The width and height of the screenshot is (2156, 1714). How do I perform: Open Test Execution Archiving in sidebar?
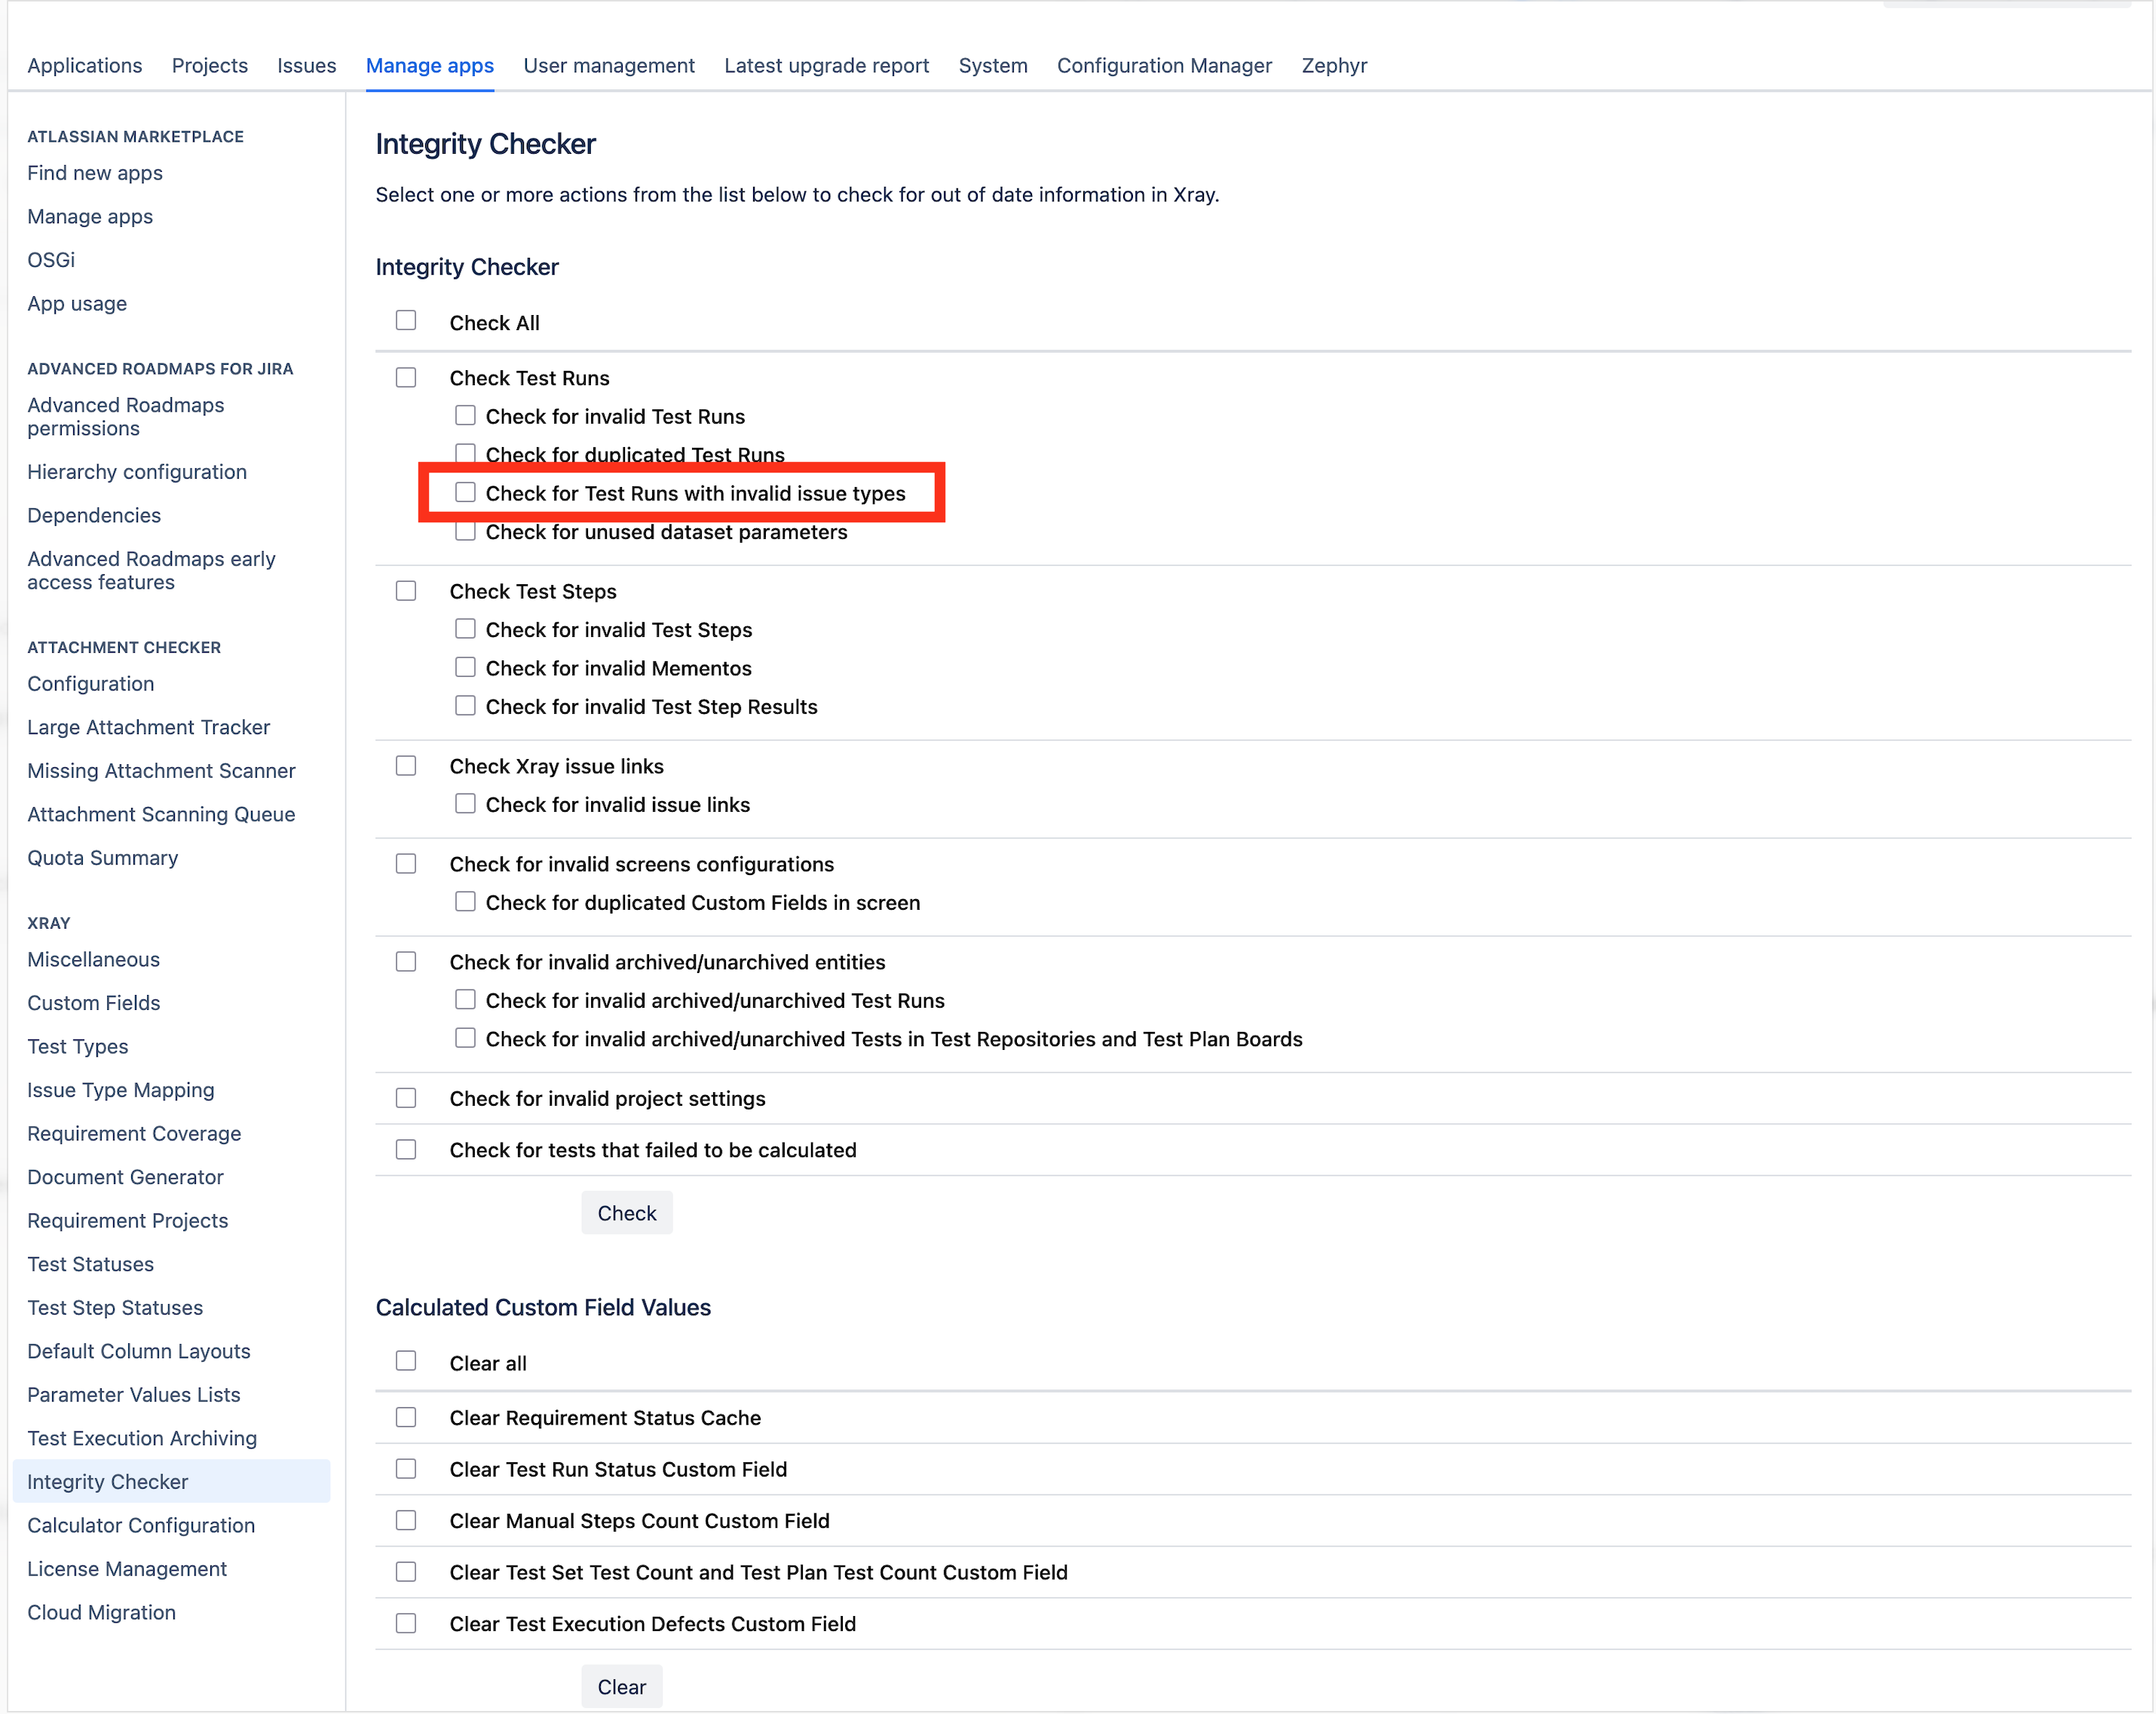click(x=142, y=1438)
